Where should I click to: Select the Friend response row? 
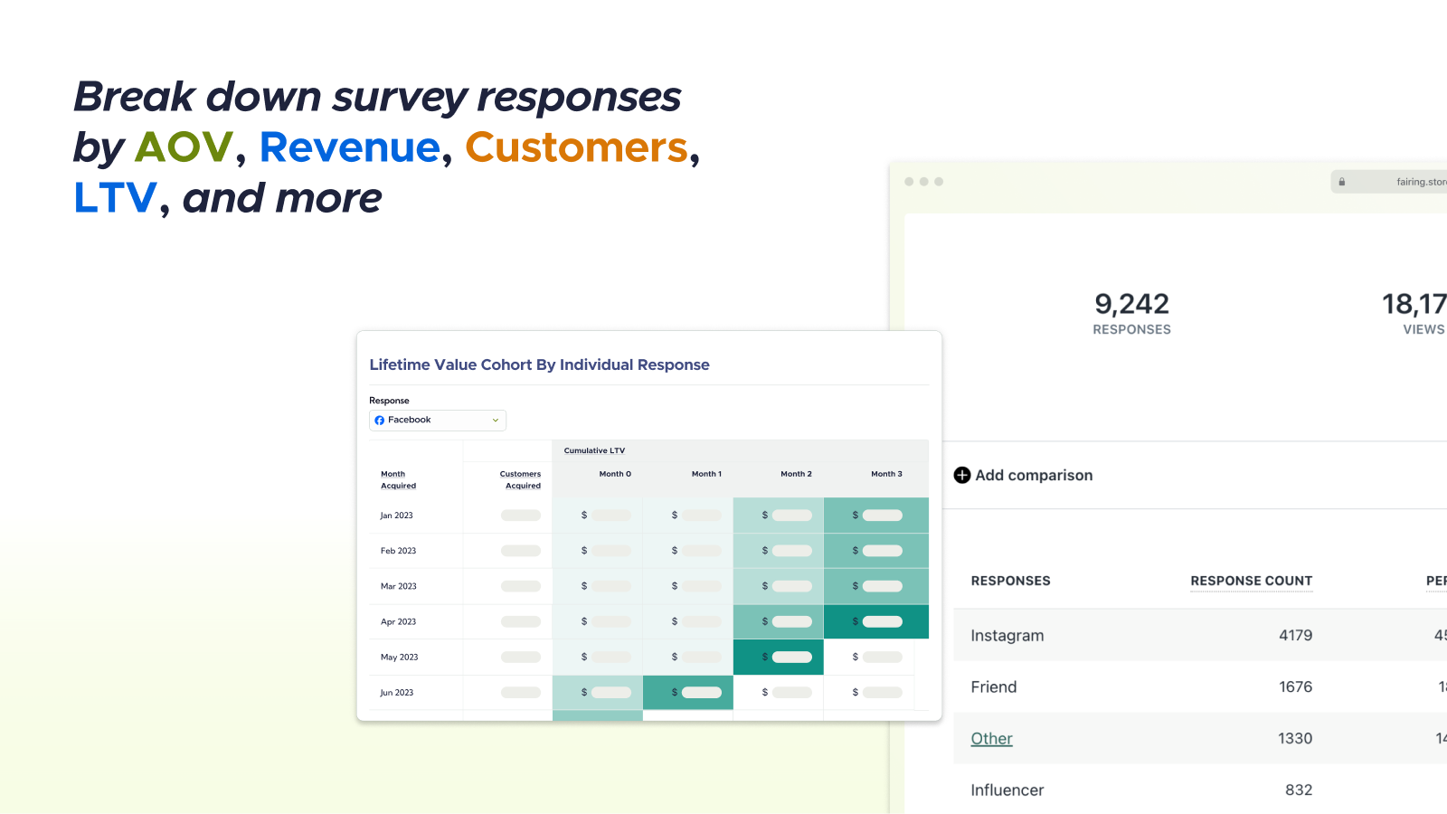pos(994,687)
